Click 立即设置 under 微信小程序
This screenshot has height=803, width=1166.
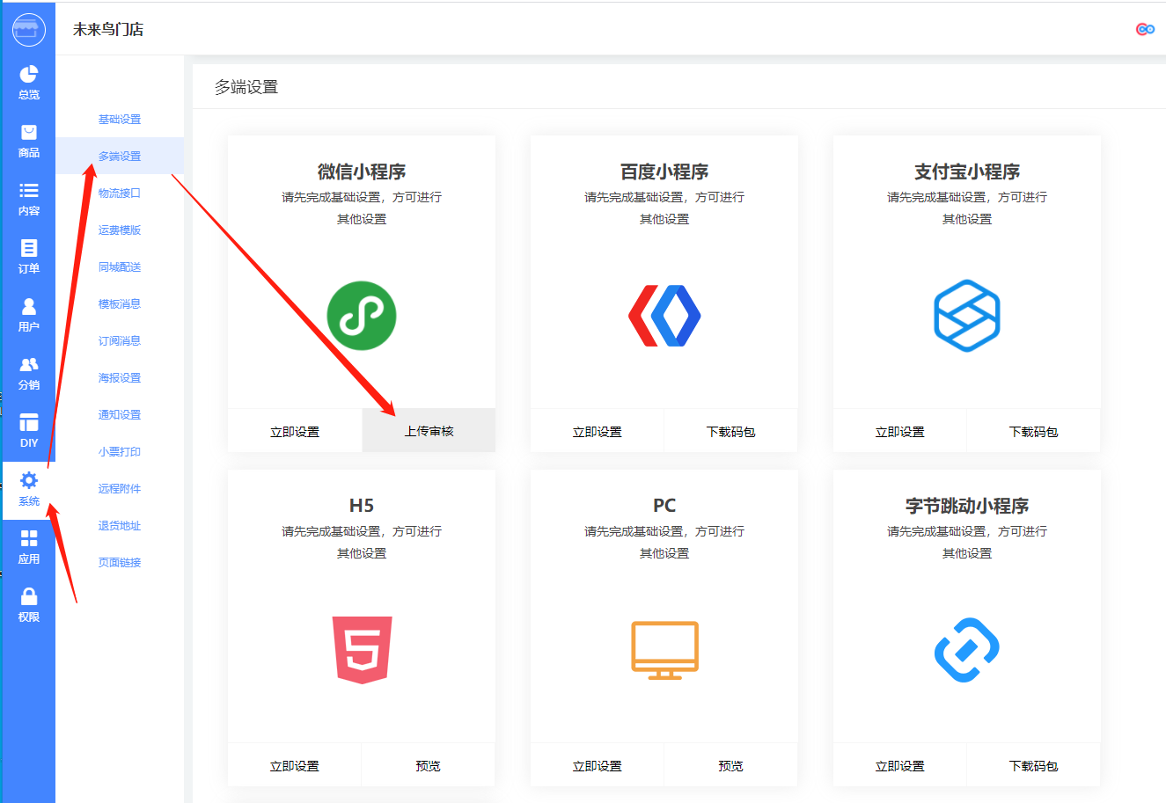point(295,431)
